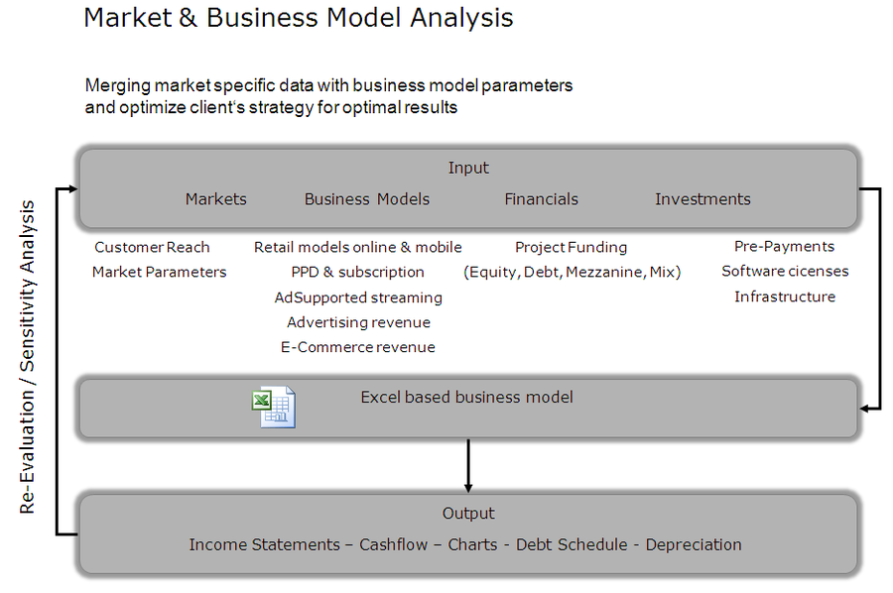Viewport: 893px width, 593px height.
Task: Click the Input box title
Action: click(x=468, y=169)
